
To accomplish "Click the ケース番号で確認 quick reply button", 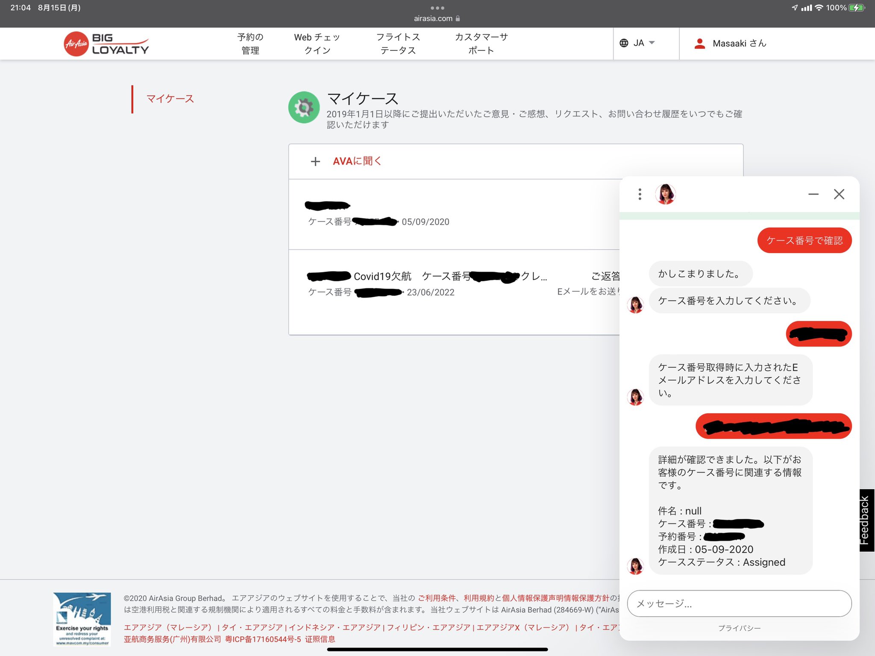I will [805, 240].
